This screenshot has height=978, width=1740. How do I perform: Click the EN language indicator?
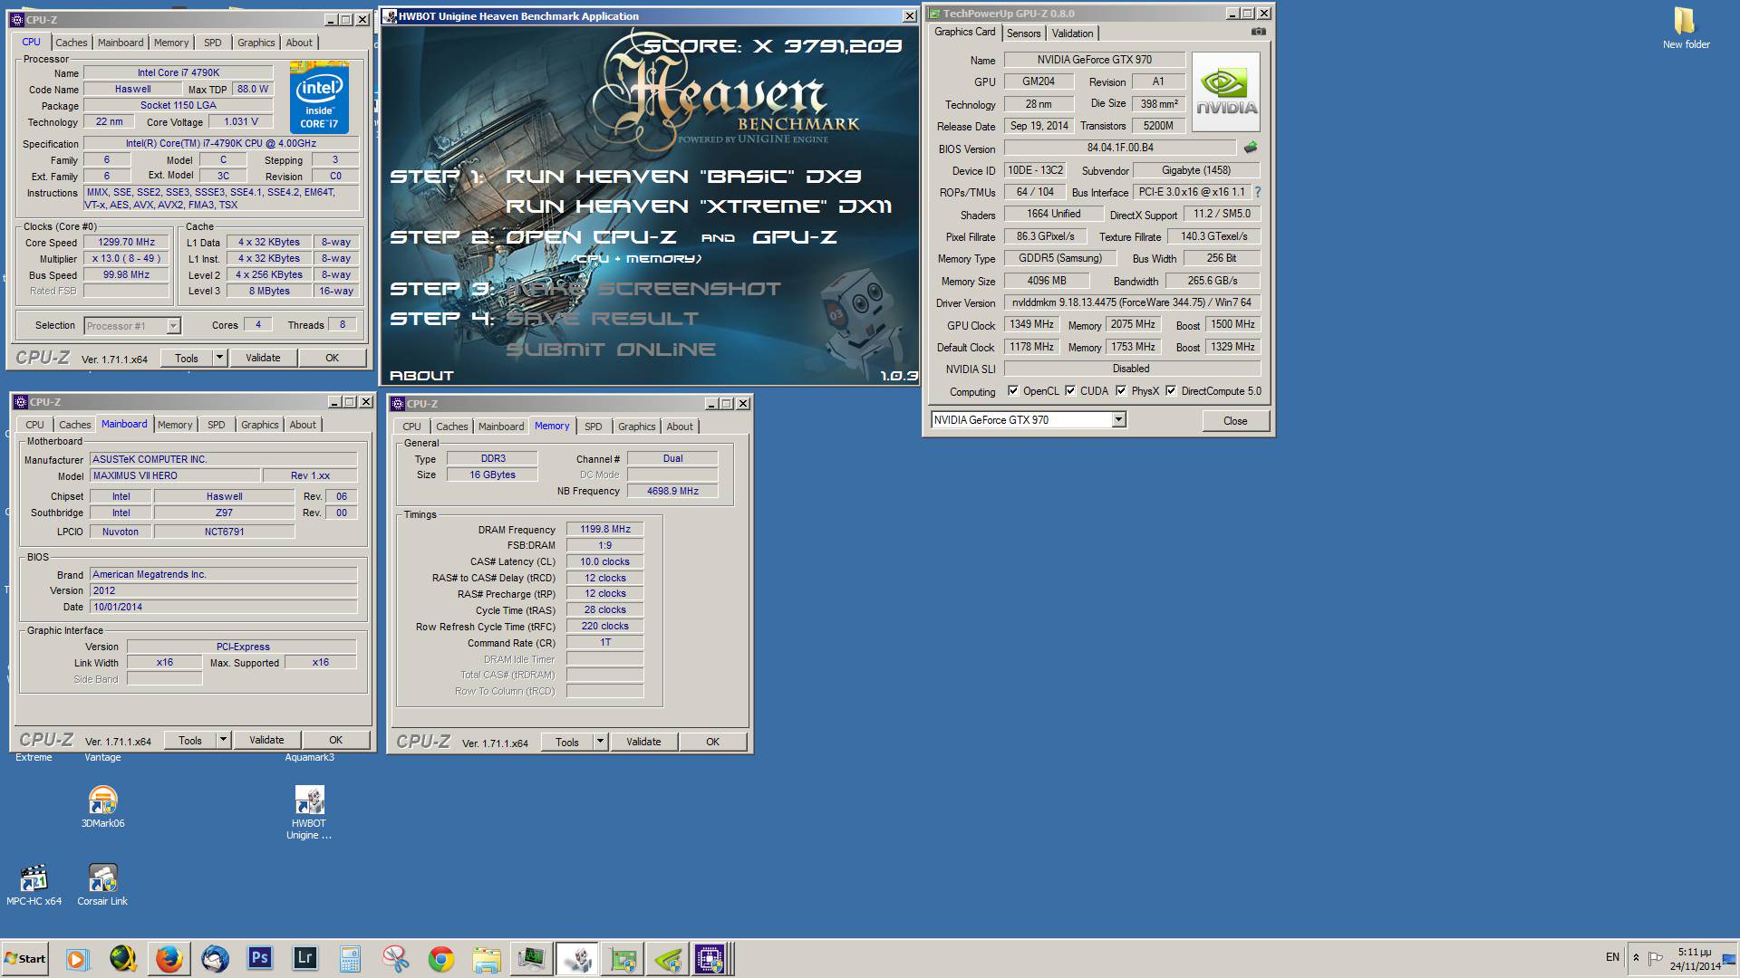click(x=1612, y=957)
